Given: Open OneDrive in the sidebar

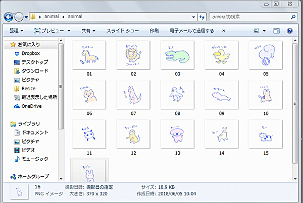Looking at the screenshot, I should (x=31, y=106).
